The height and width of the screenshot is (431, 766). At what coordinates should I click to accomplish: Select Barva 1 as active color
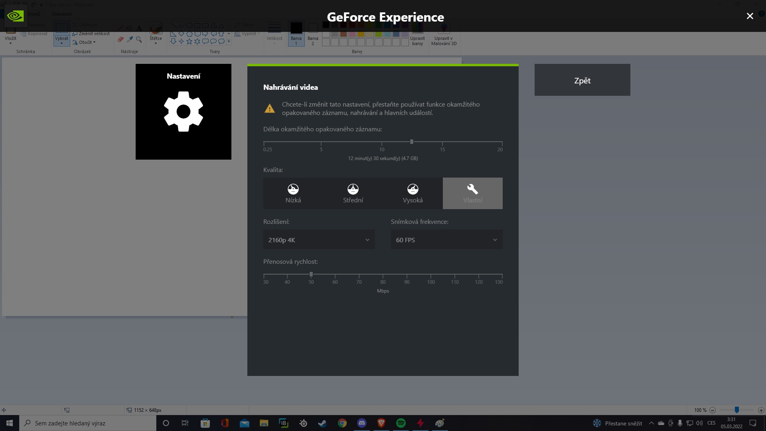coord(296,34)
